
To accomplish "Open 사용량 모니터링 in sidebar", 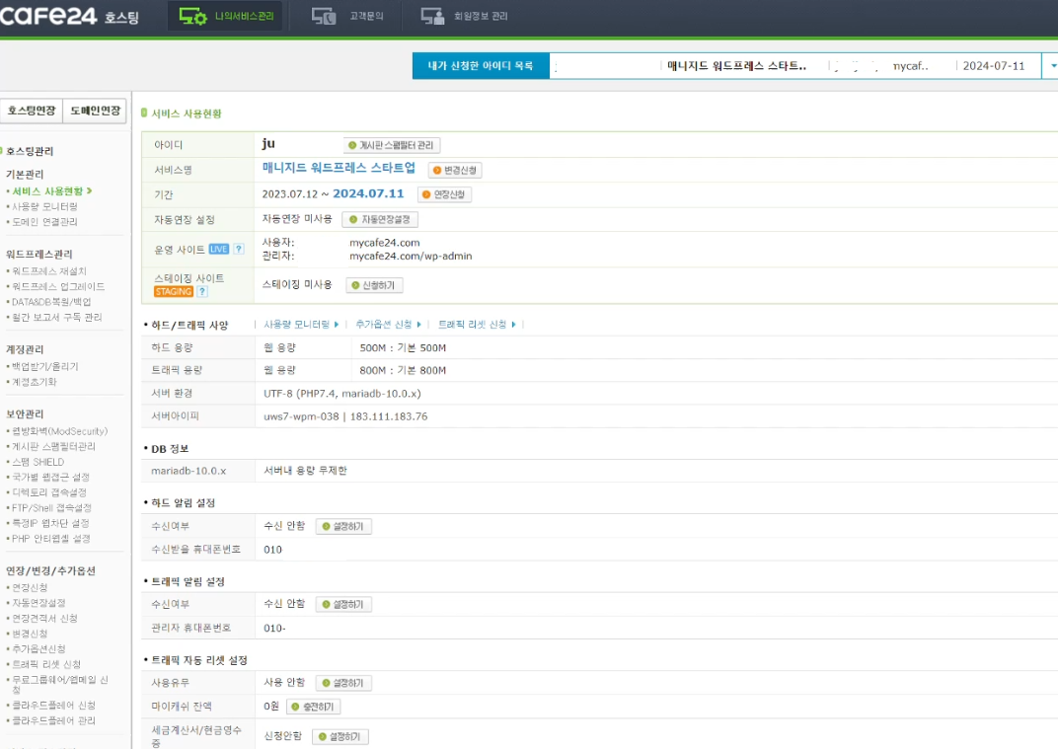I will 44,206.
